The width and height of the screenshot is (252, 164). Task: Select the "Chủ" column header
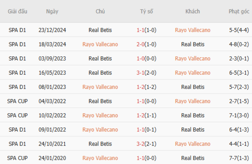click(x=100, y=11)
